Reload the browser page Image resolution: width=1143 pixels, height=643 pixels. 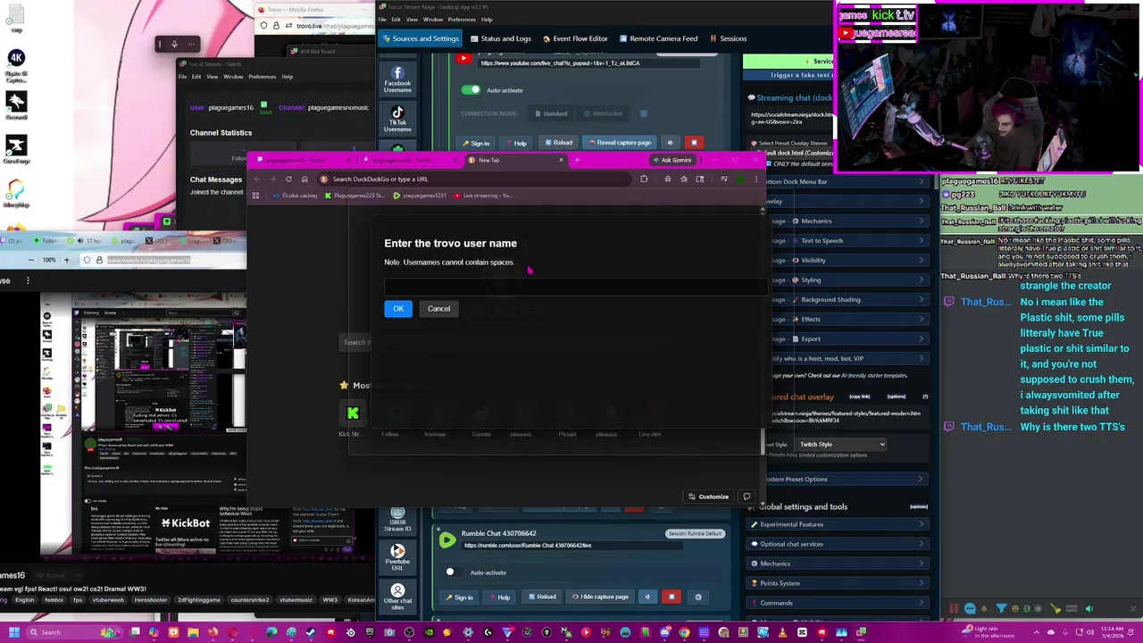click(288, 179)
